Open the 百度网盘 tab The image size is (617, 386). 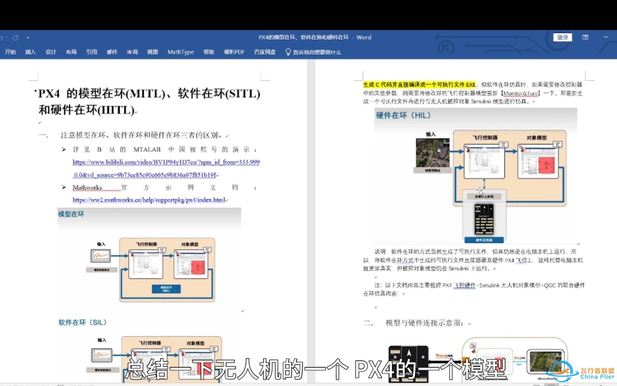265,52
